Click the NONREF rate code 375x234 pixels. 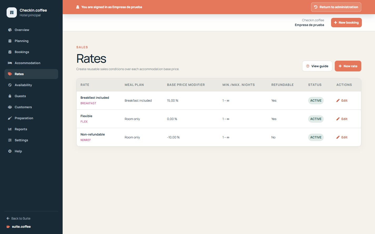pos(86,140)
